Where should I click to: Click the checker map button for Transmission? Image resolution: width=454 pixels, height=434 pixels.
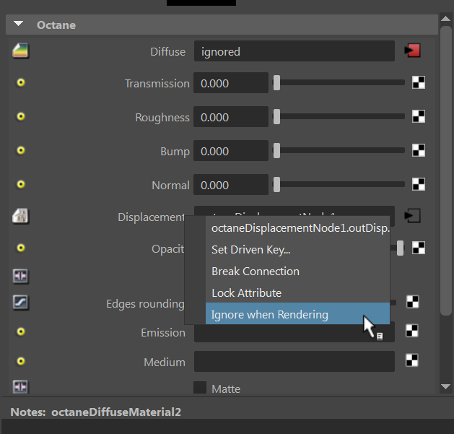click(x=418, y=83)
